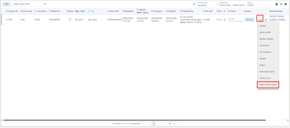Open the rows-per-page 25 dropdown
Viewport: 290px width, 128px height.
coord(172,124)
